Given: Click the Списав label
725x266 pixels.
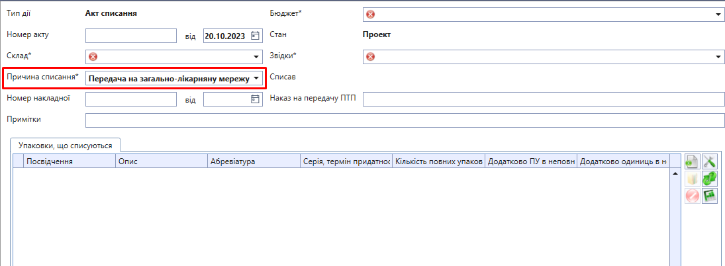Looking at the screenshot, I should [x=283, y=77].
